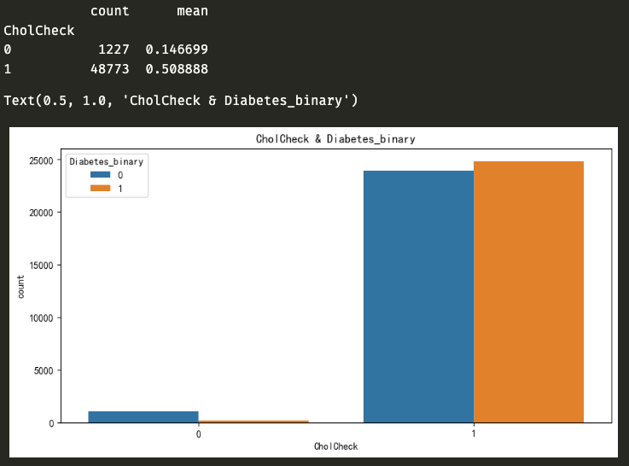Click the y-axis tick 25000
The width and height of the screenshot is (629, 466).
(41, 160)
